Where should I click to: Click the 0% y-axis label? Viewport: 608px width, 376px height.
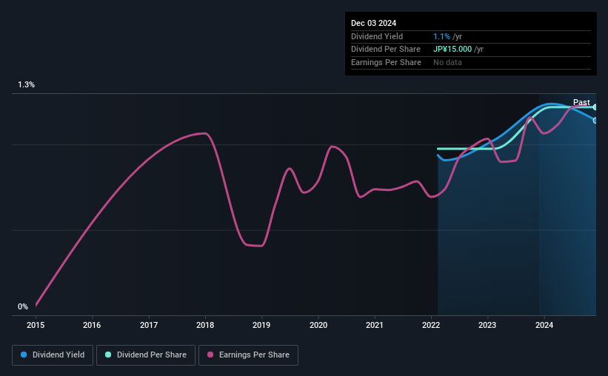click(23, 306)
